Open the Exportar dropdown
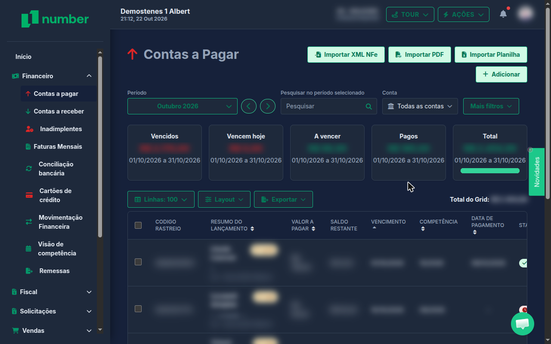 (x=283, y=200)
